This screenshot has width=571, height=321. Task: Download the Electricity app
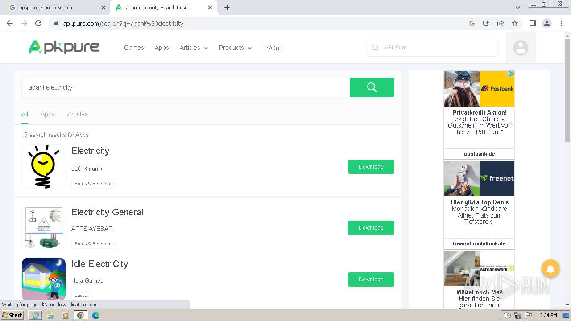coord(371,167)
